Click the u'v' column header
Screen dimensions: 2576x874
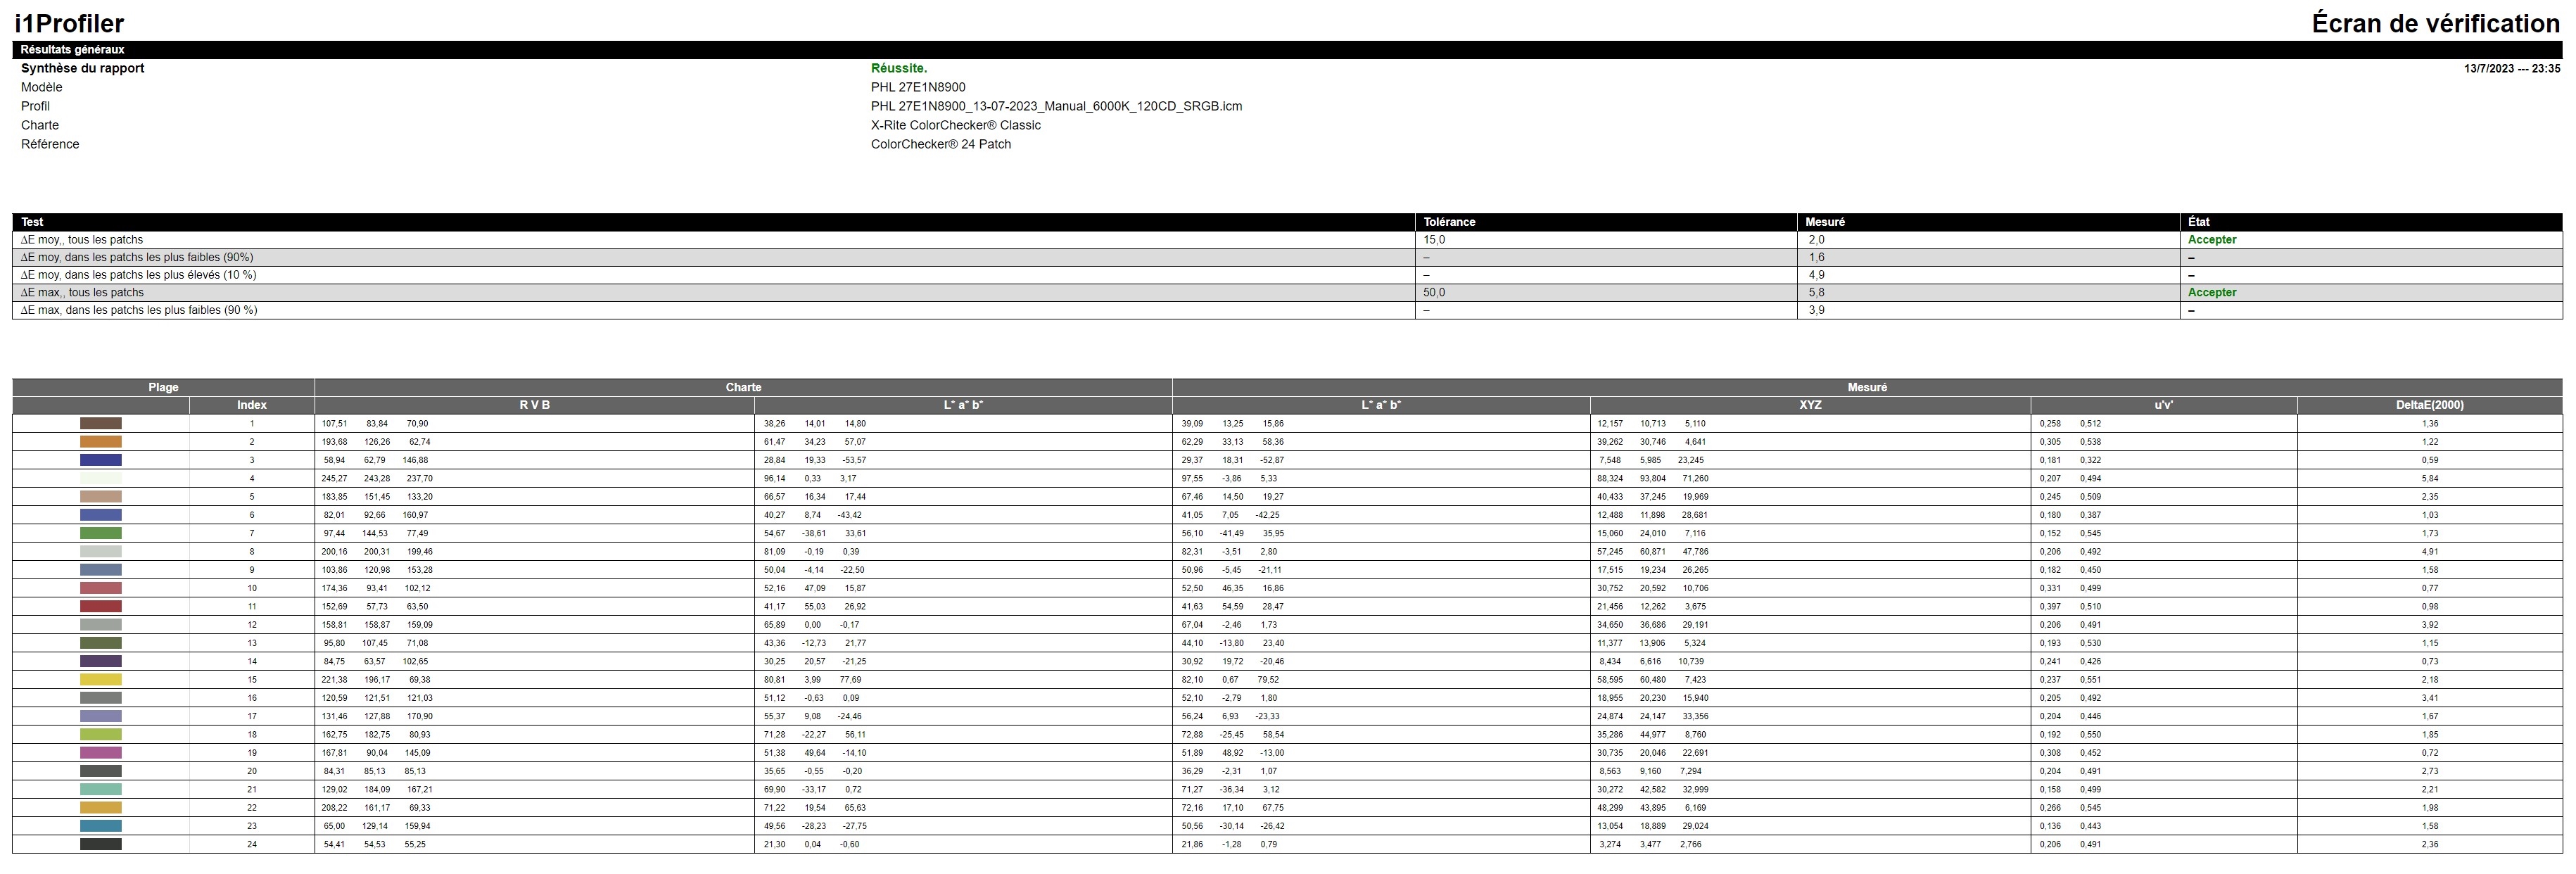click(2163, 405)
